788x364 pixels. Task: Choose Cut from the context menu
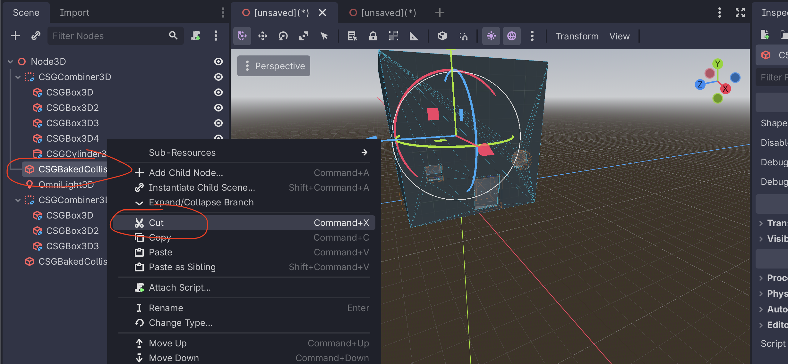coord(156,223)
